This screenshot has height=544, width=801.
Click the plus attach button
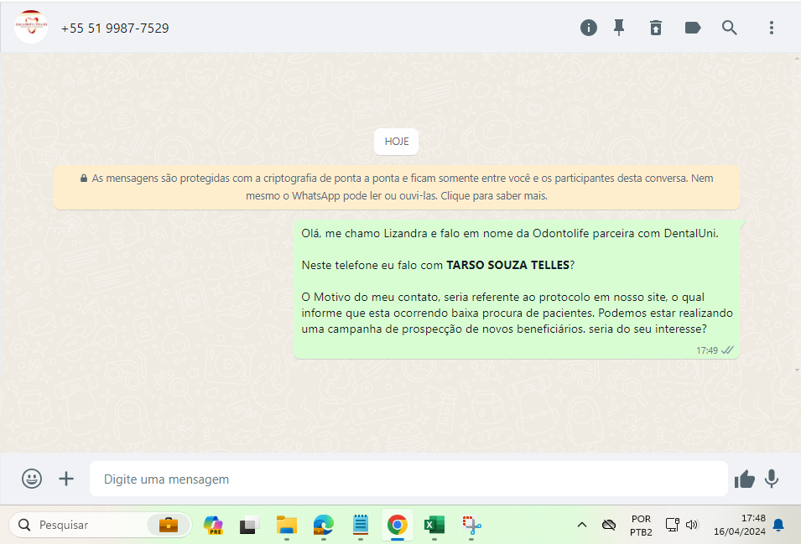coord(66,479)
